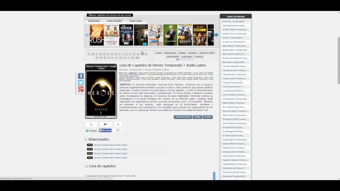Click the CIENCIA-FICCION tag button

(x=183, y=117)
